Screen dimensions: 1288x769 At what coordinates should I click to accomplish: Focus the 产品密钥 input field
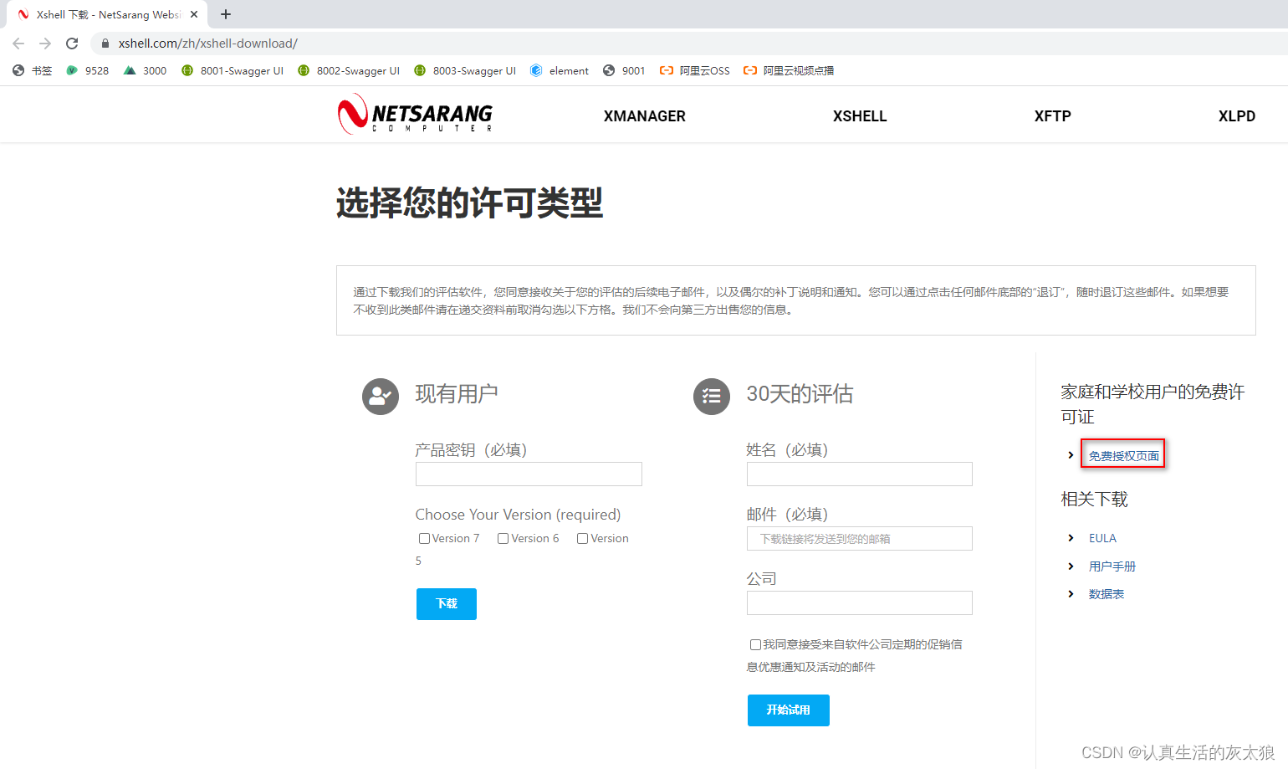pyautogui.click(x=529, y=474)
